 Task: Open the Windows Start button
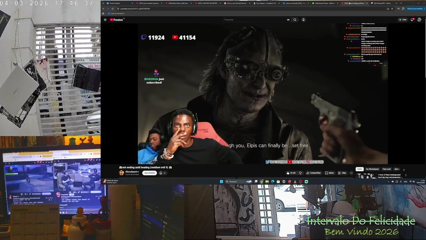coord(221,182)
